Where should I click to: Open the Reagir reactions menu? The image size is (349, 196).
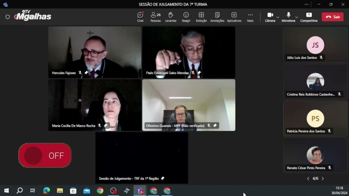[x=186, y=17]
